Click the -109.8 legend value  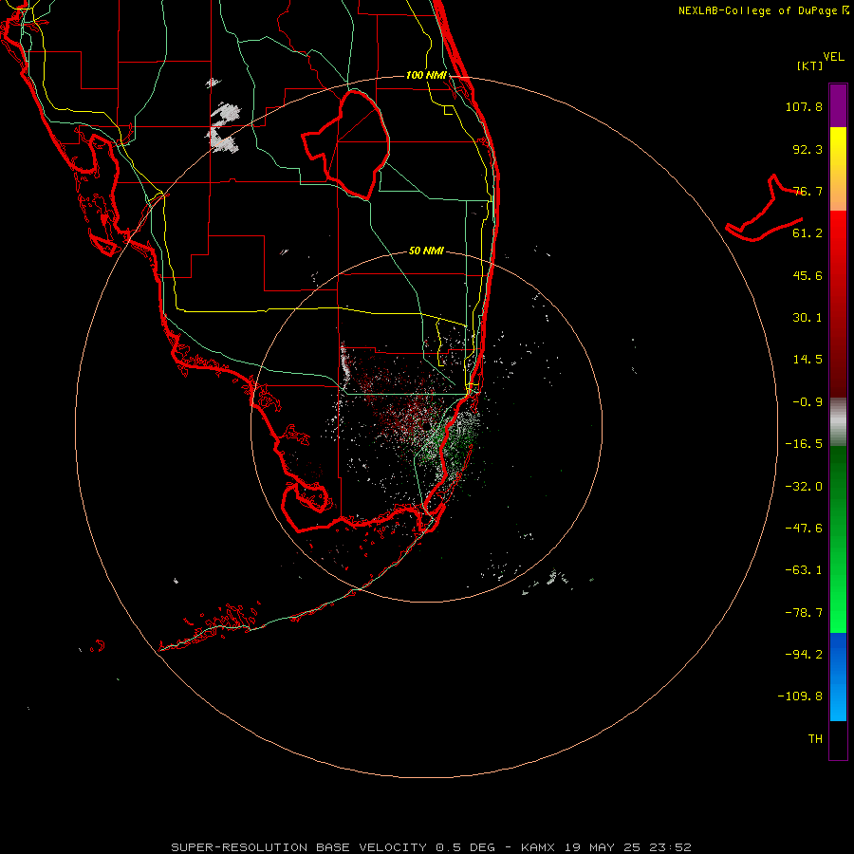(x=801, y=696)
